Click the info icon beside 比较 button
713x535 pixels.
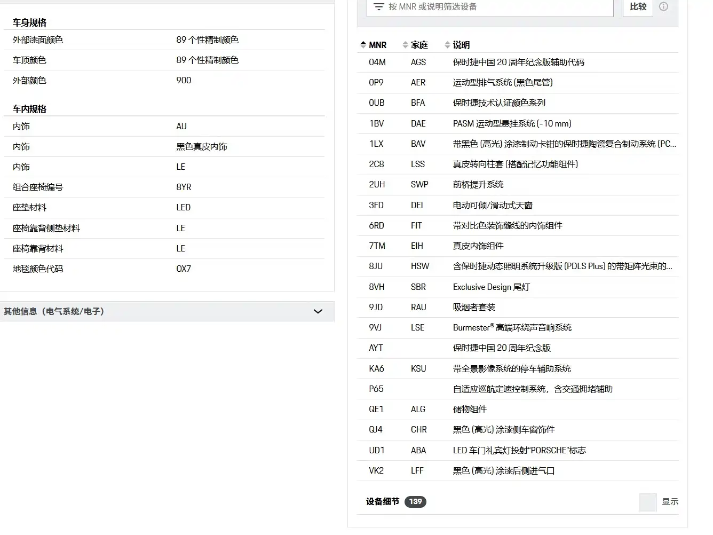coord(663,6)
